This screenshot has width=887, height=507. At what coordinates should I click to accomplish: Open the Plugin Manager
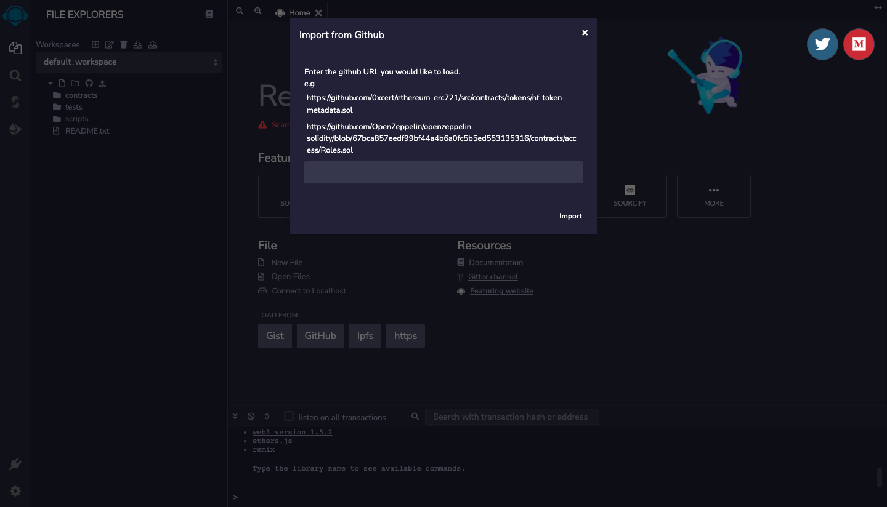[15, 463]
